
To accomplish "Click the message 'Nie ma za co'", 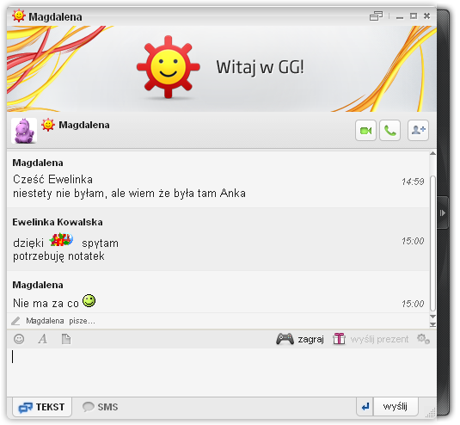I will (x=46, y=303).
